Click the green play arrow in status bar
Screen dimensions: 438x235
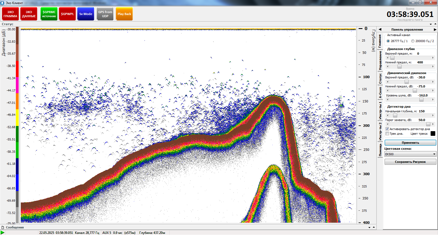(2, 233)
